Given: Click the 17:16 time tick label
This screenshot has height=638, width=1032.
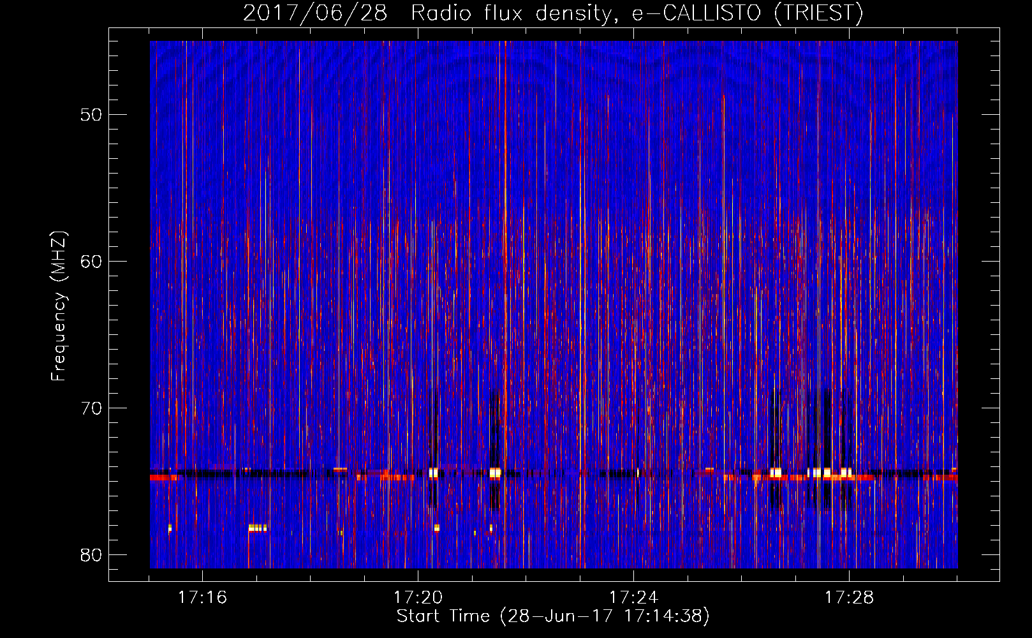Looking at the screenshot, I should coord(202,598).
